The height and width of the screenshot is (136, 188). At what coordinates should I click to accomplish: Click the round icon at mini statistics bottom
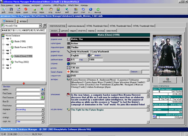155,117
